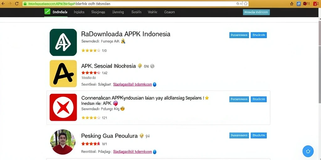Open the APK. Sesoiad INodresia title

point(108,66)
